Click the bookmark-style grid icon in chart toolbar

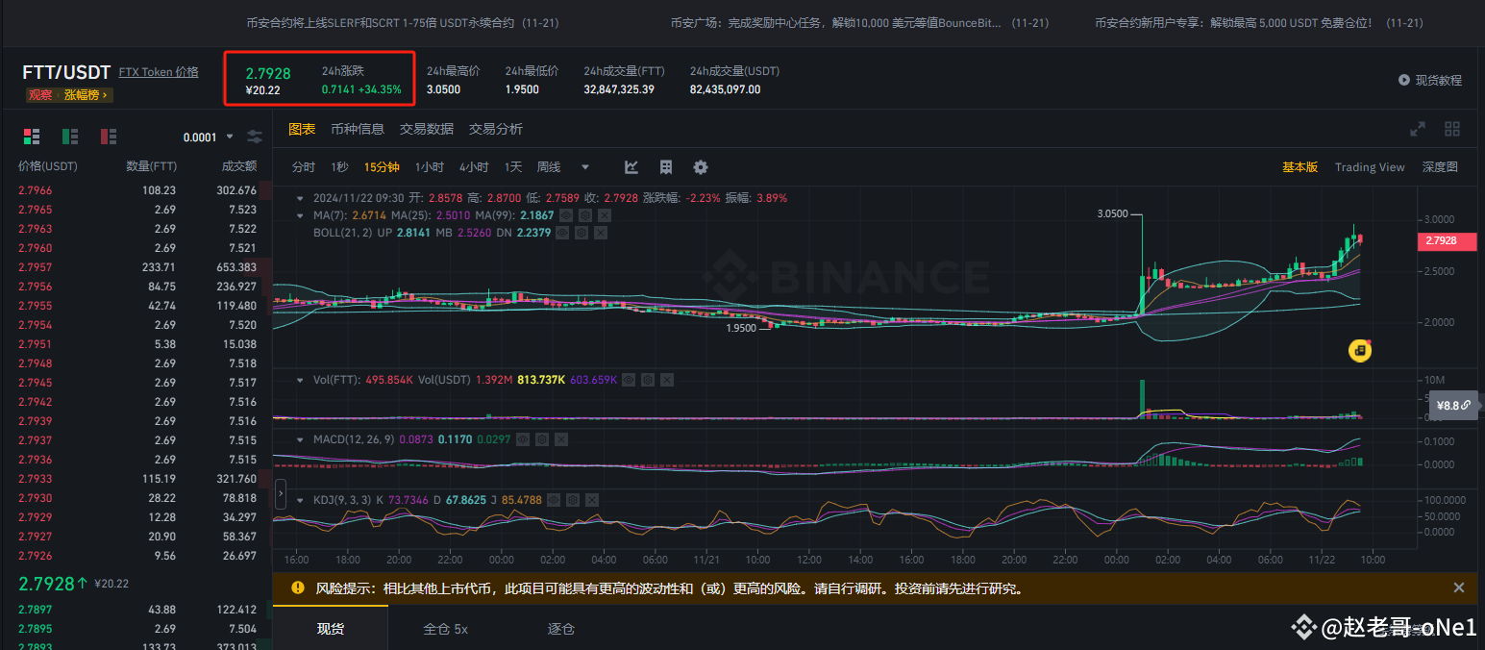coord(666,167)
